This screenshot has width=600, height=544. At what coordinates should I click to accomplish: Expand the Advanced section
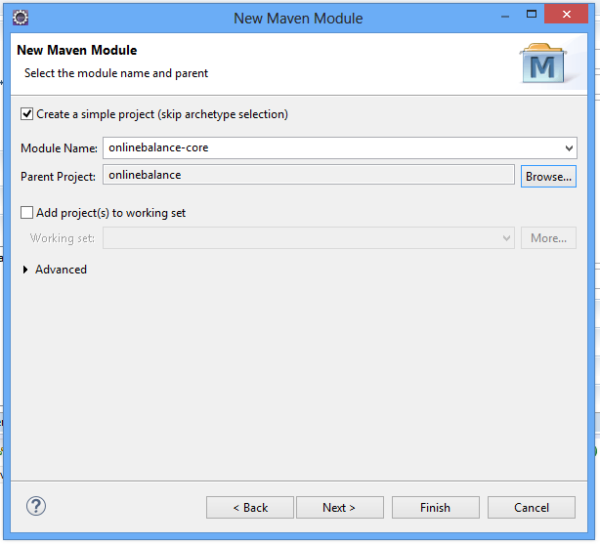pos(25,270)
